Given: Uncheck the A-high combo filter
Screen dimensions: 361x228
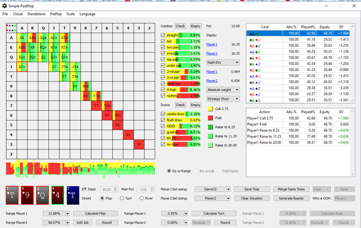Looking at the screenshot, I should [x=163, y=90].
